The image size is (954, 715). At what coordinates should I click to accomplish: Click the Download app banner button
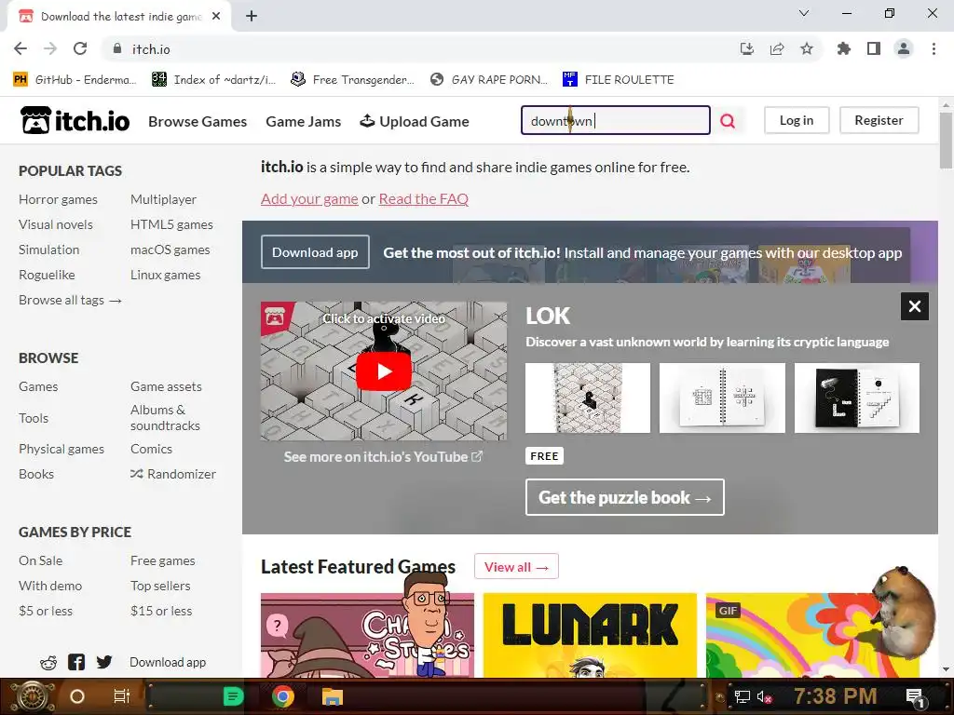point(315,251)
